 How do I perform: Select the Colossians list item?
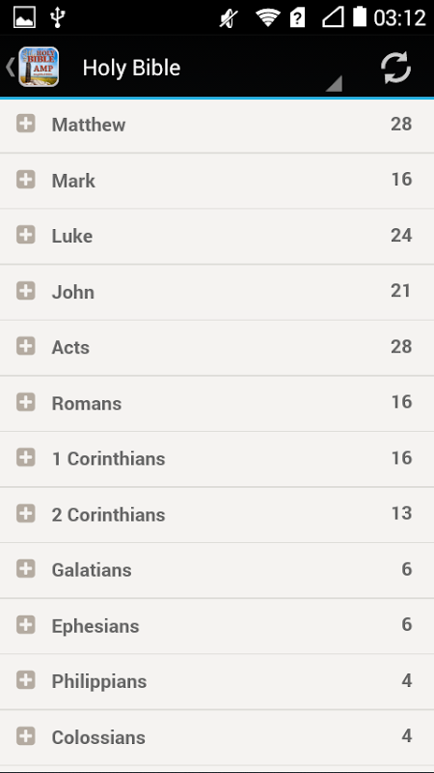coord(217,737)
